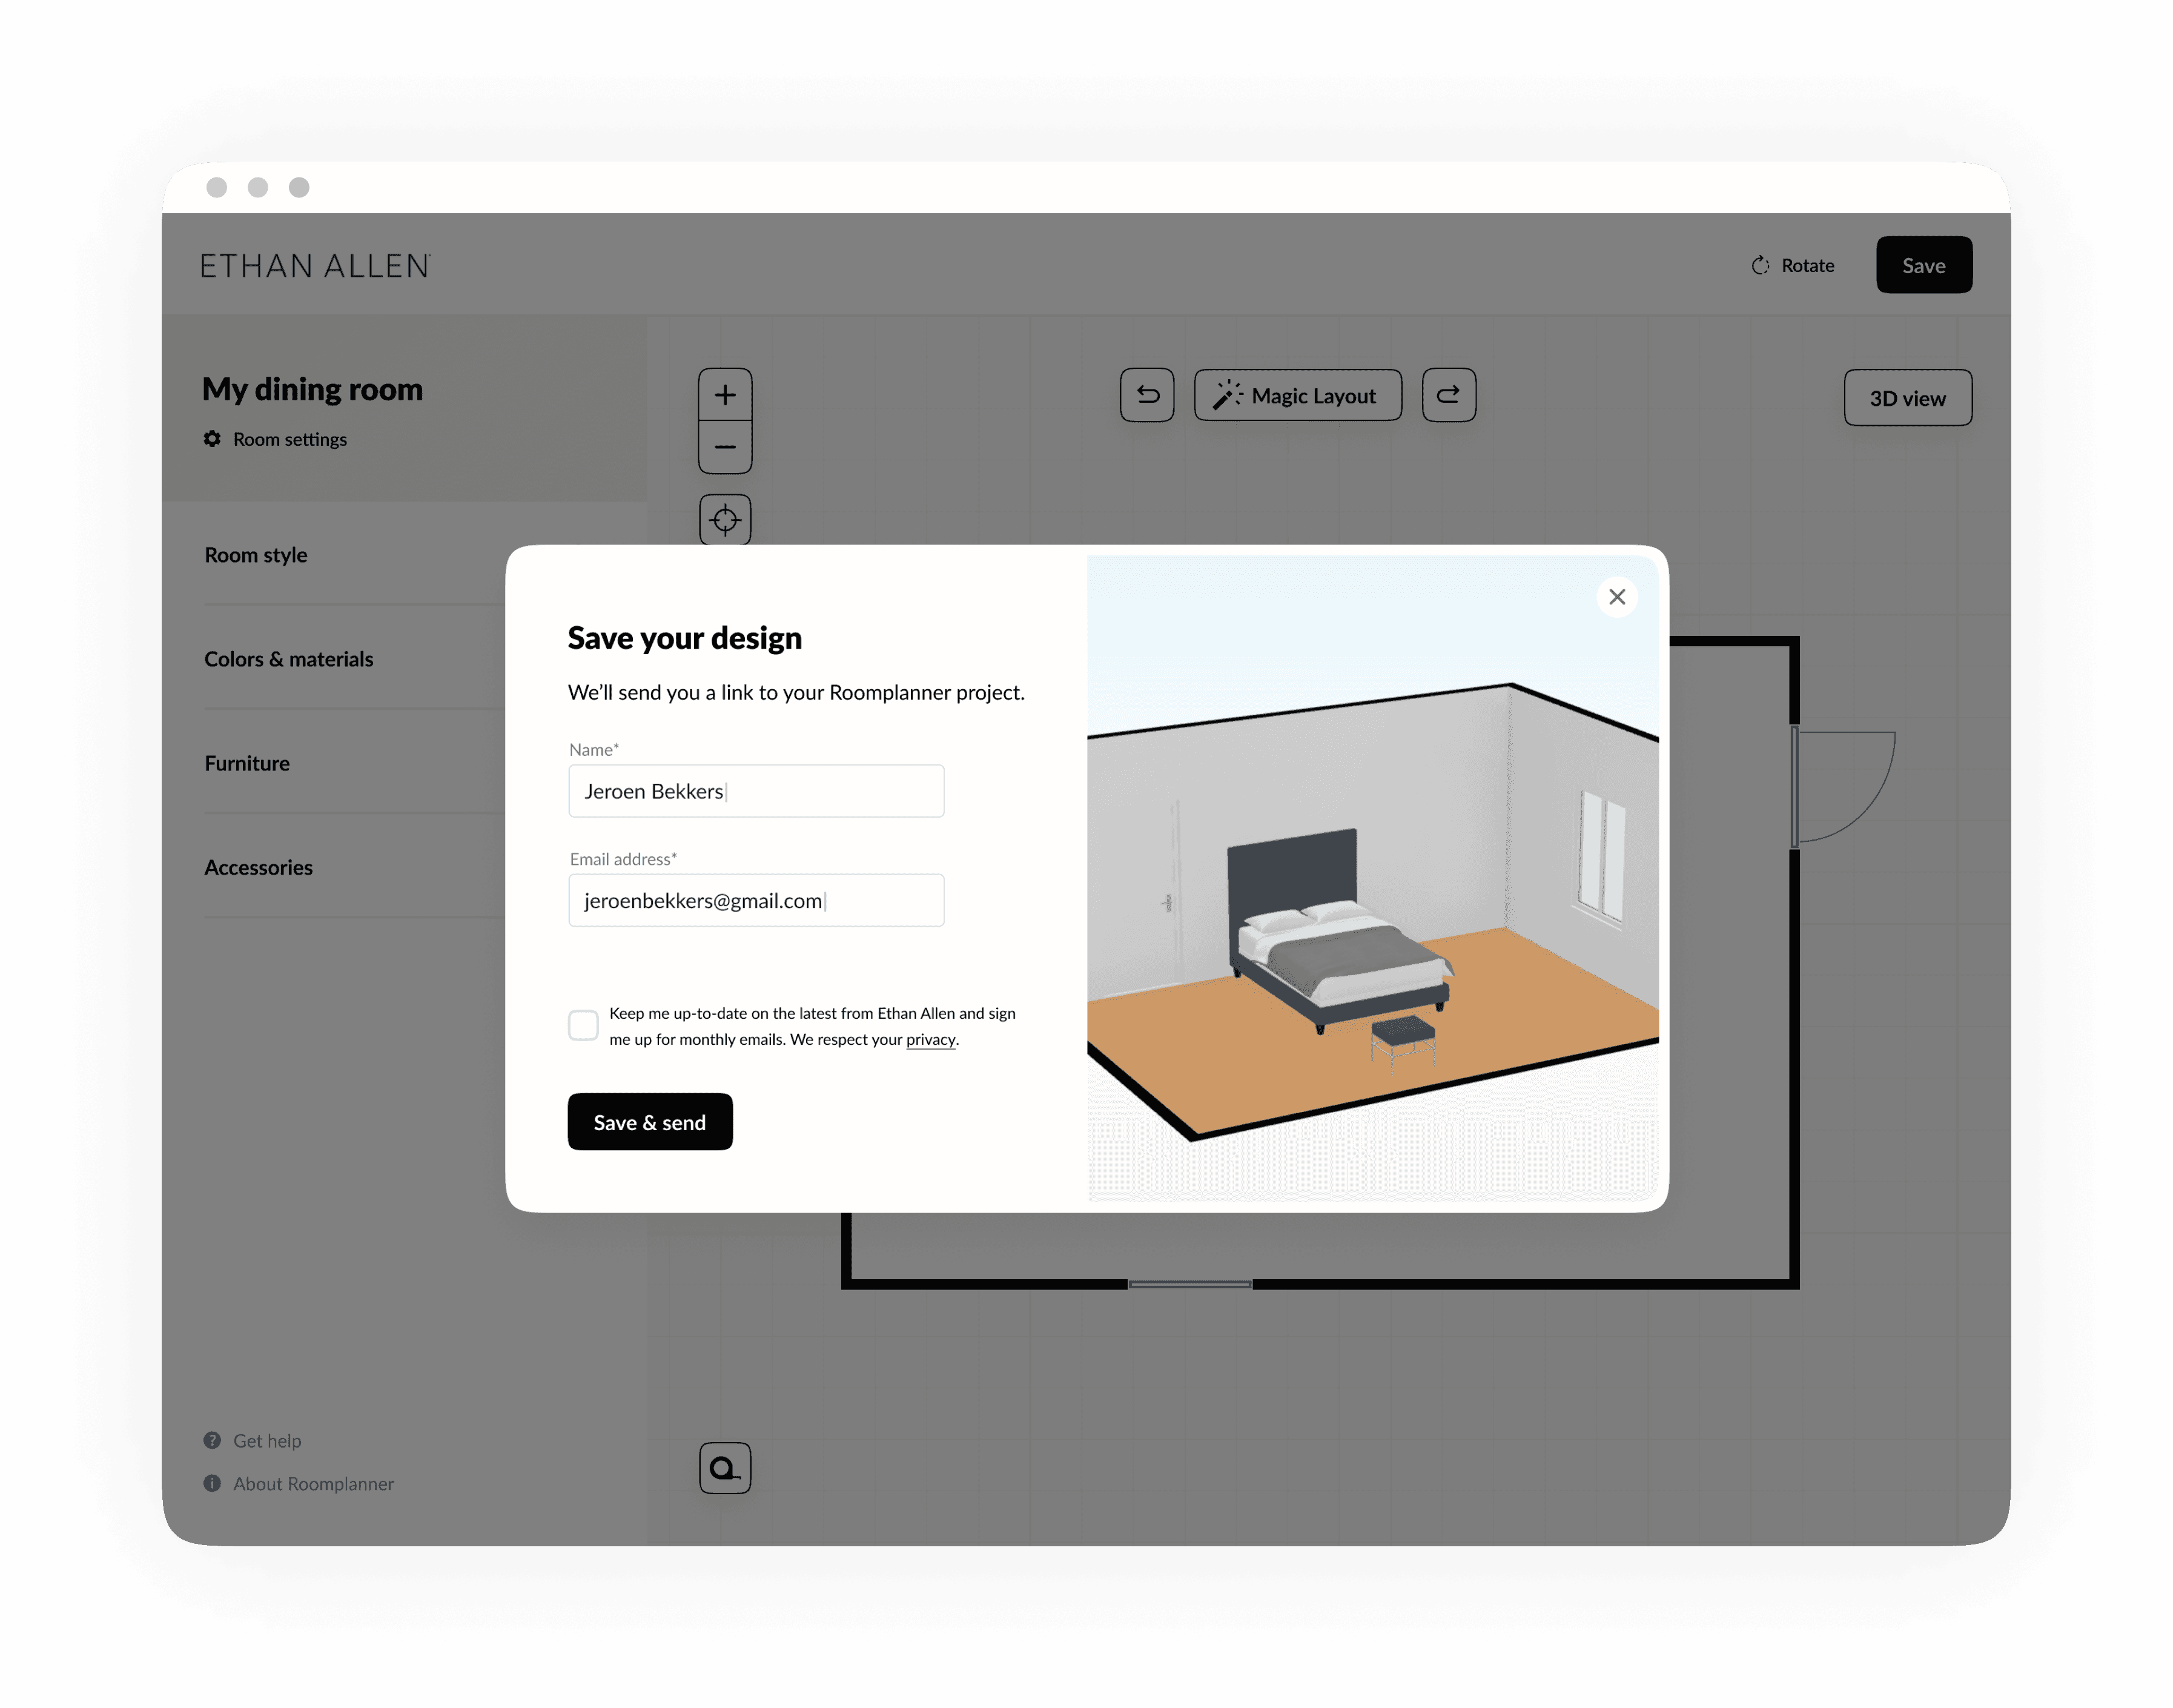Click the Room settings gear icon

(x=211, y=436)
